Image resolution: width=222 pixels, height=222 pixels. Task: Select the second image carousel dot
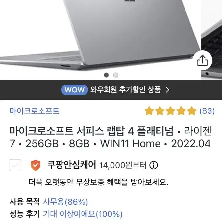point(116,75)
